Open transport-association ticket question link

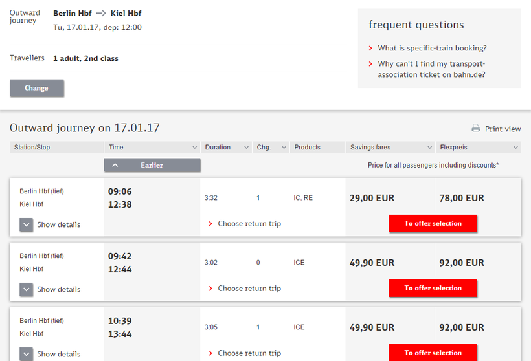click(431, 69)
